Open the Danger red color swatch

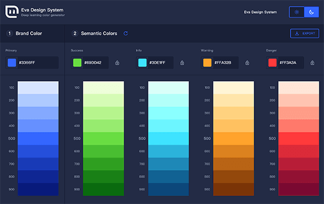272,63
